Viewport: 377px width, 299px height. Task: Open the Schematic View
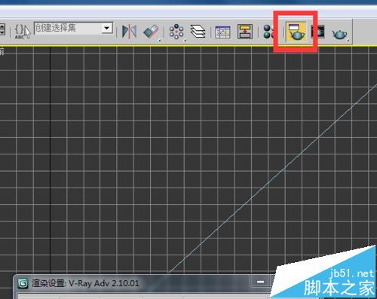point(245,32)
